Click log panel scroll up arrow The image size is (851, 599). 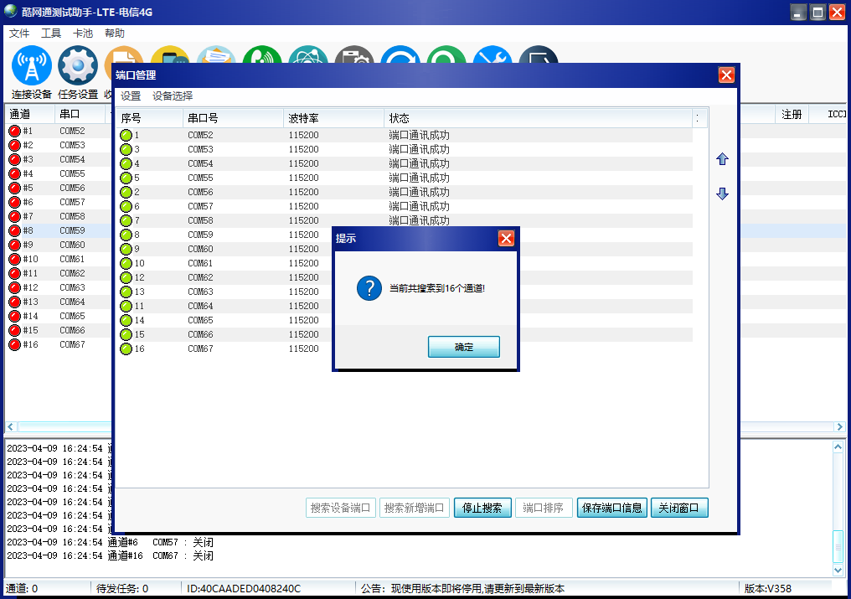tap(838, 447)
